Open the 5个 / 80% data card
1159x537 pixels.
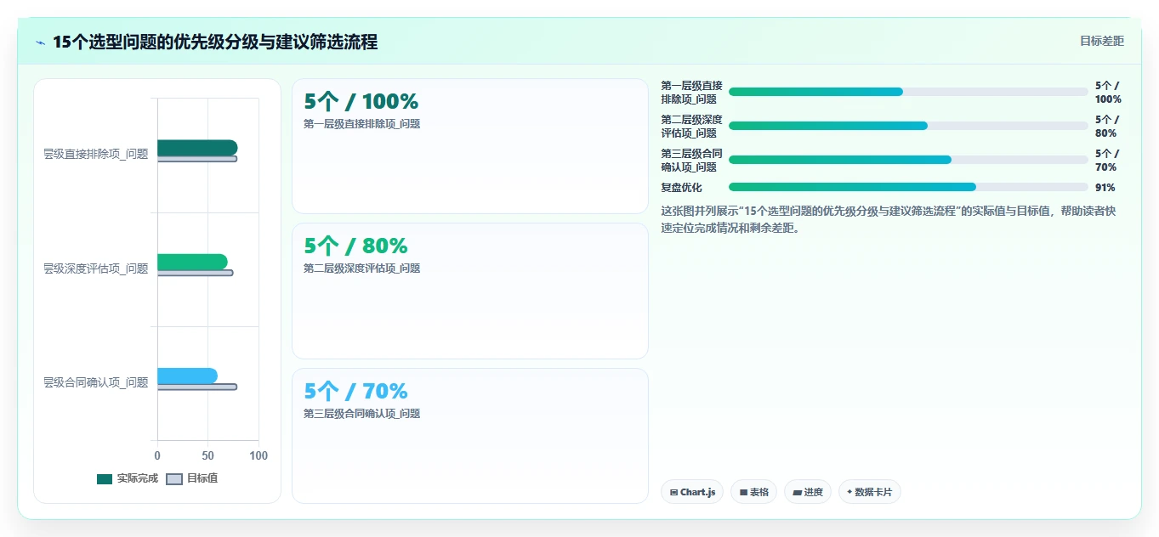pyautogui.click(x=470, y=291)
